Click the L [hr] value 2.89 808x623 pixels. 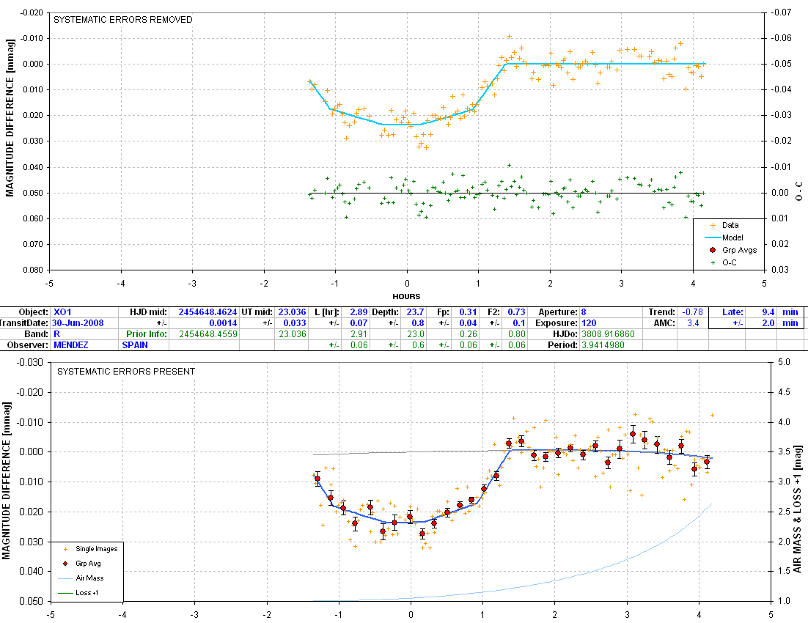[359, 312]
